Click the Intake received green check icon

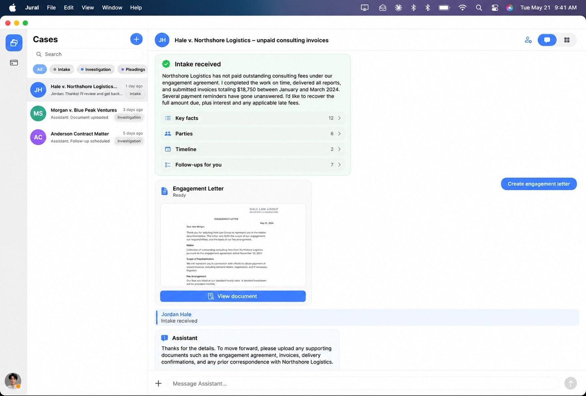[166, 64]
